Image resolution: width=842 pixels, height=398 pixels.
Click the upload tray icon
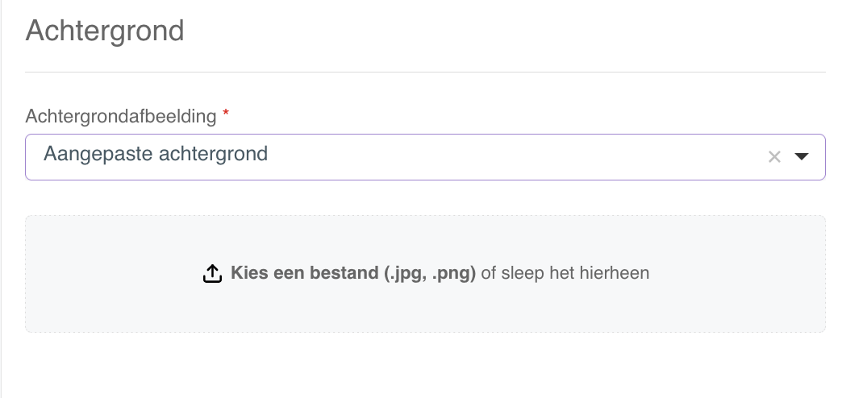coord(213,273)
